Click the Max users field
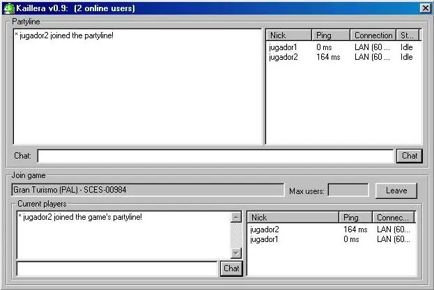This screenshot has width=434, height=290. pos(348,190)
